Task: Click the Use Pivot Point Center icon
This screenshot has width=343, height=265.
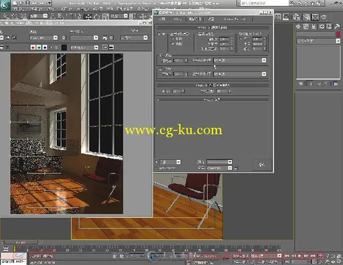Action: click(x=133, y=16)
